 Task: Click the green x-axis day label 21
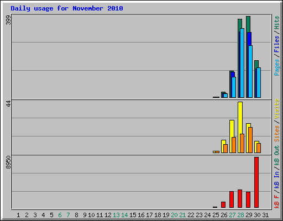(x=182, y=215)
